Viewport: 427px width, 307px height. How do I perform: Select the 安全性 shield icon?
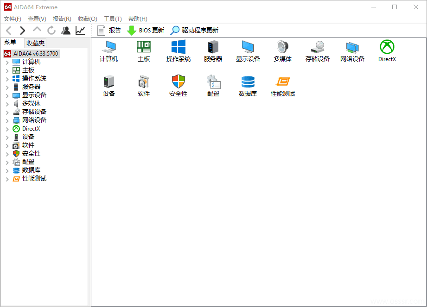click(x=178, y=86)
